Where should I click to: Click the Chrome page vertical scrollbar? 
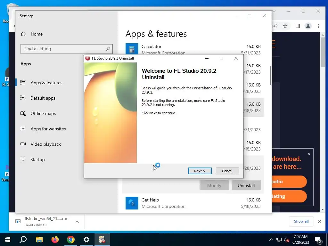tap(323, 52)
